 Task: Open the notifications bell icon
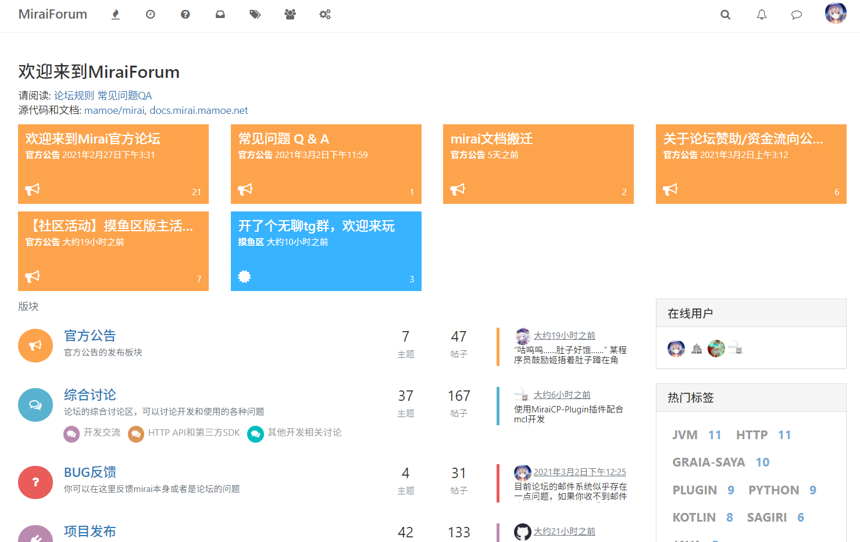pos(761,15)
